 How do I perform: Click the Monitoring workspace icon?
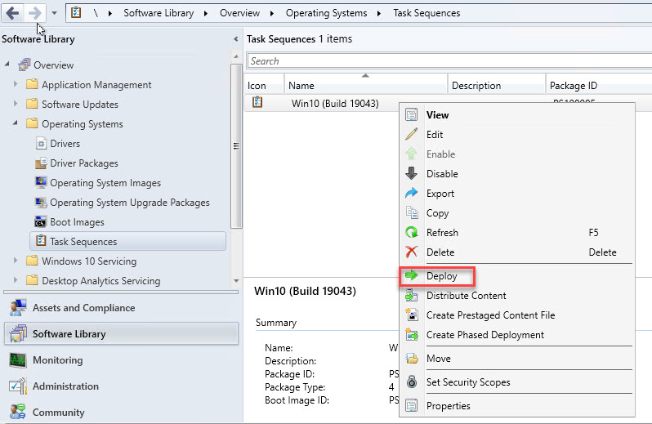point(17,360)
